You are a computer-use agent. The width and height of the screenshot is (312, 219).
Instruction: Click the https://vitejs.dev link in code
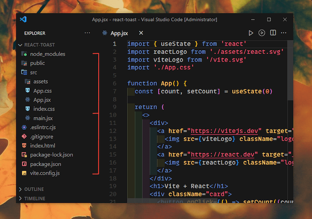coord(224,131)
